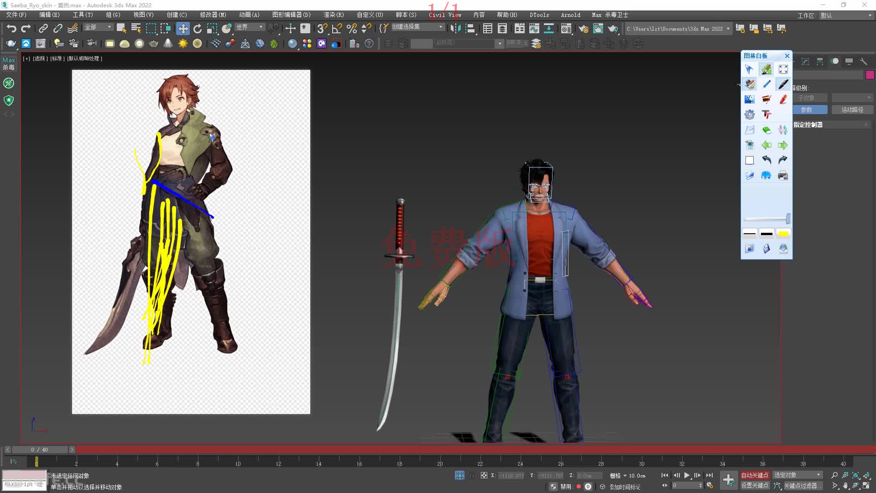Click the Mirror tool icon

(x=455, y=29)
